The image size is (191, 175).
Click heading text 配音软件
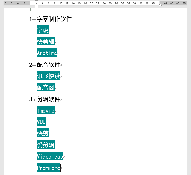[x=49, y=65]
